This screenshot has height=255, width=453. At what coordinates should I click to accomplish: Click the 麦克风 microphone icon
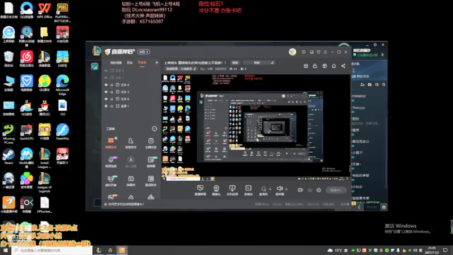click(x=263, y=189)
